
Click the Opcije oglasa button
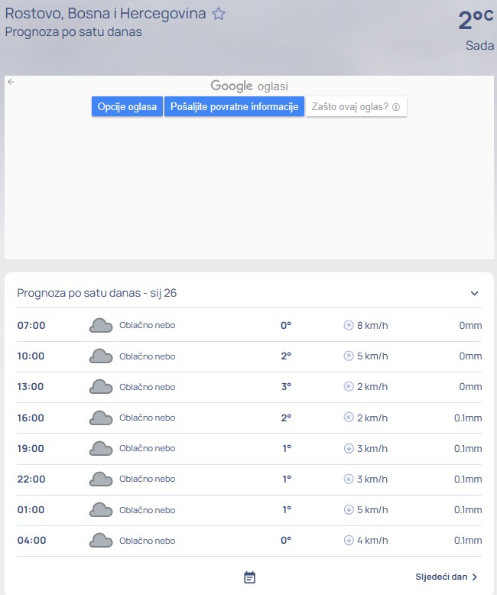coord(127,106)
